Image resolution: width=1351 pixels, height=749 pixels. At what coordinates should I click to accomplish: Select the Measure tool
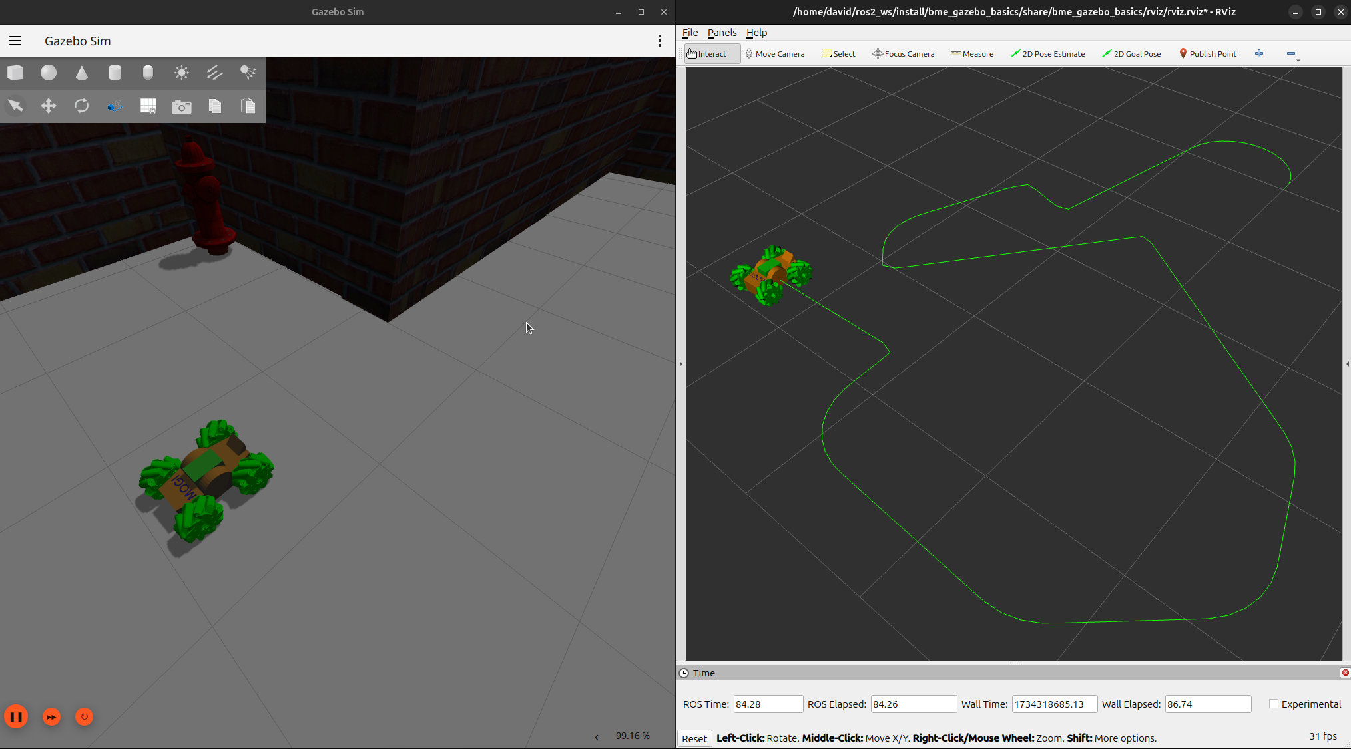[x=972, y=53]
